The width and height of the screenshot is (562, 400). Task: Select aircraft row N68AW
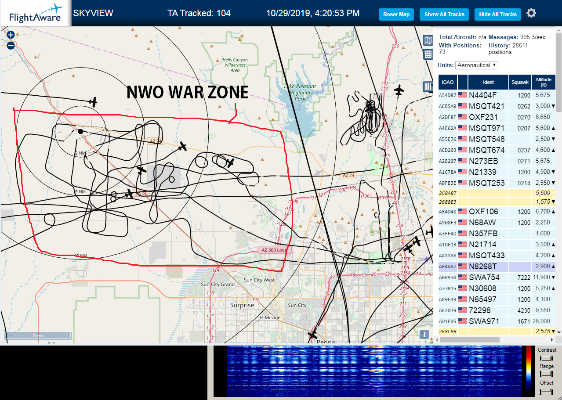497,223
